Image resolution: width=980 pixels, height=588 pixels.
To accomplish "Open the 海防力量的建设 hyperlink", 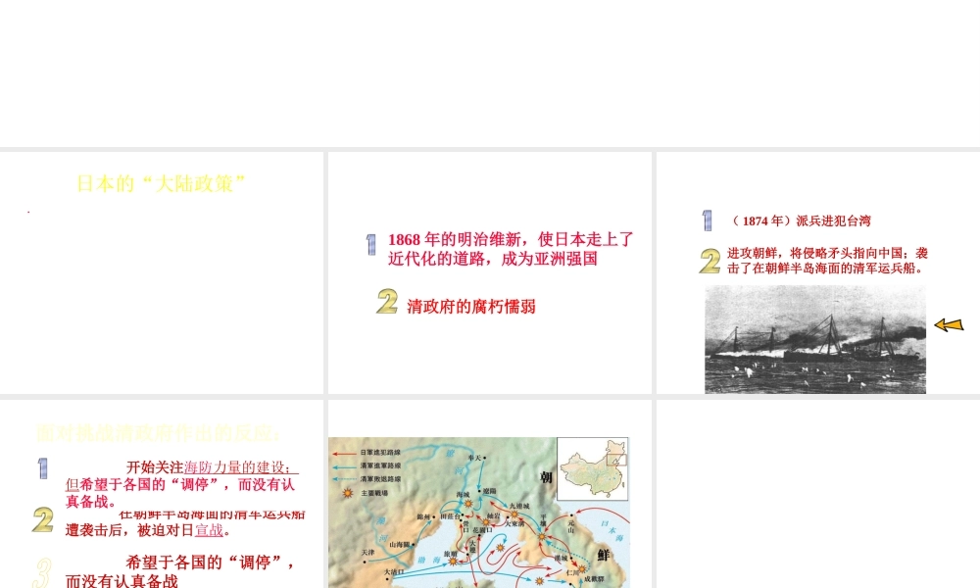I will click(237, 467).
